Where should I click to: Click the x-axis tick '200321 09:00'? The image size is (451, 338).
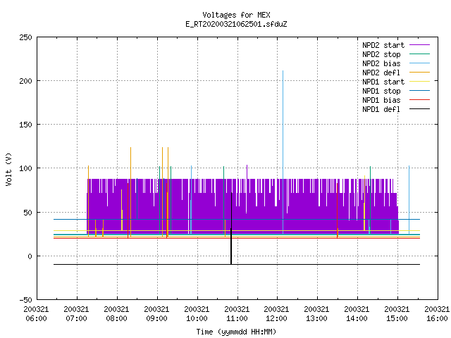point(156,314)
